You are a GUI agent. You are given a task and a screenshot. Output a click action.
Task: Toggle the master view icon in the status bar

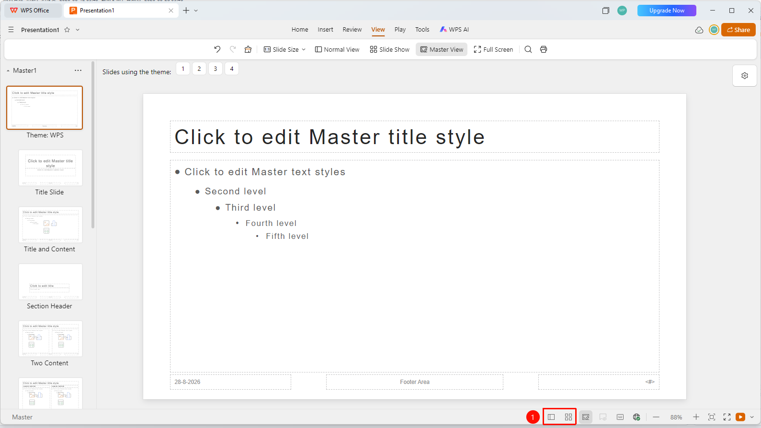click(x=586, y=417)
